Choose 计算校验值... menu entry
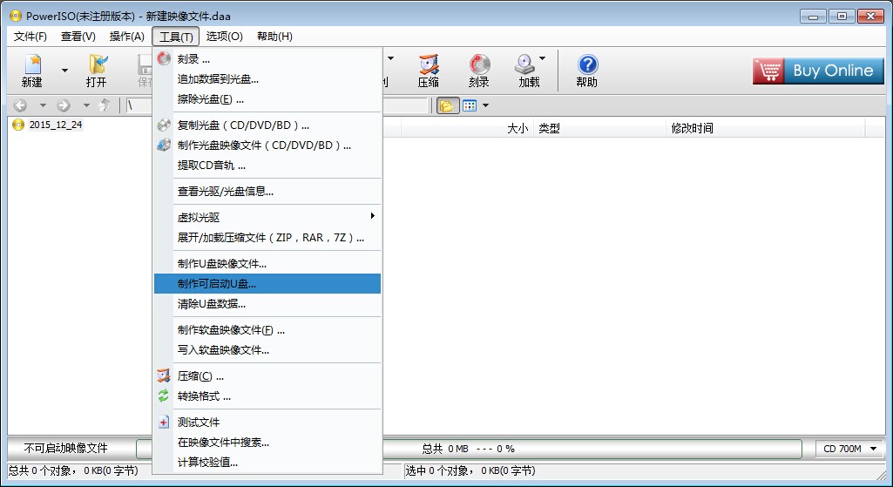The height and width of the screenshot is (487, 893). click(x=267, y=462)
